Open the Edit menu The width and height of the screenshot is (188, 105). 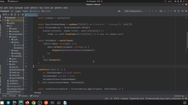pos(6,8)
